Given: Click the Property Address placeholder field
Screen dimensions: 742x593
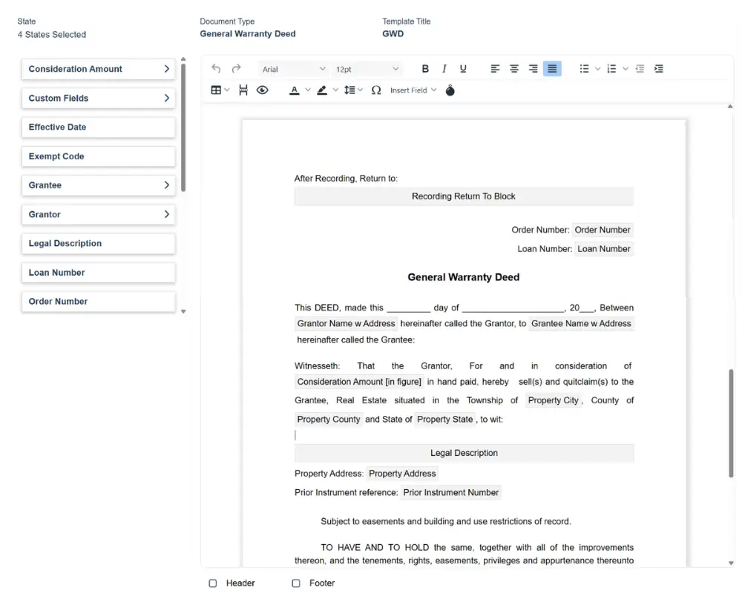Looking at the screenshot, I should click(402, 474).
